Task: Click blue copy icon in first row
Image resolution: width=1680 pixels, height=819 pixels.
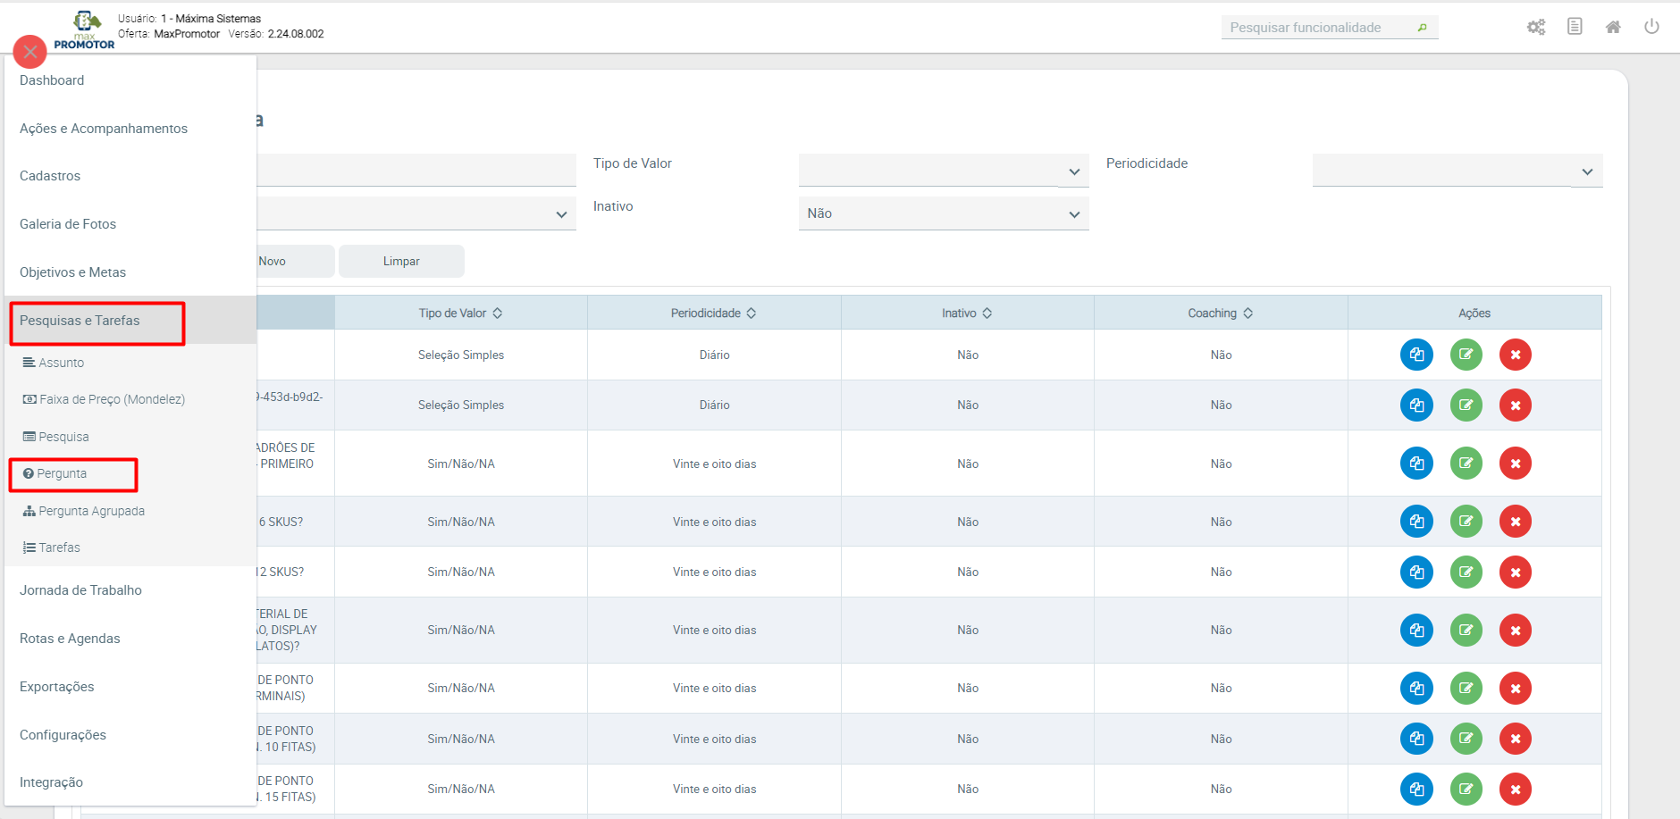Action: [1416, 355]
